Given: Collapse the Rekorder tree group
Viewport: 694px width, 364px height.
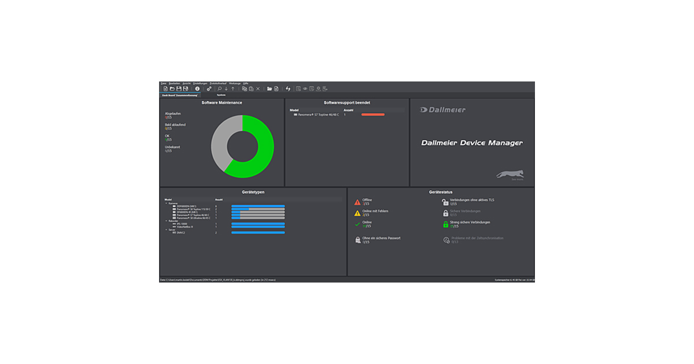Looking at the screenshot, I should point(167,221).
